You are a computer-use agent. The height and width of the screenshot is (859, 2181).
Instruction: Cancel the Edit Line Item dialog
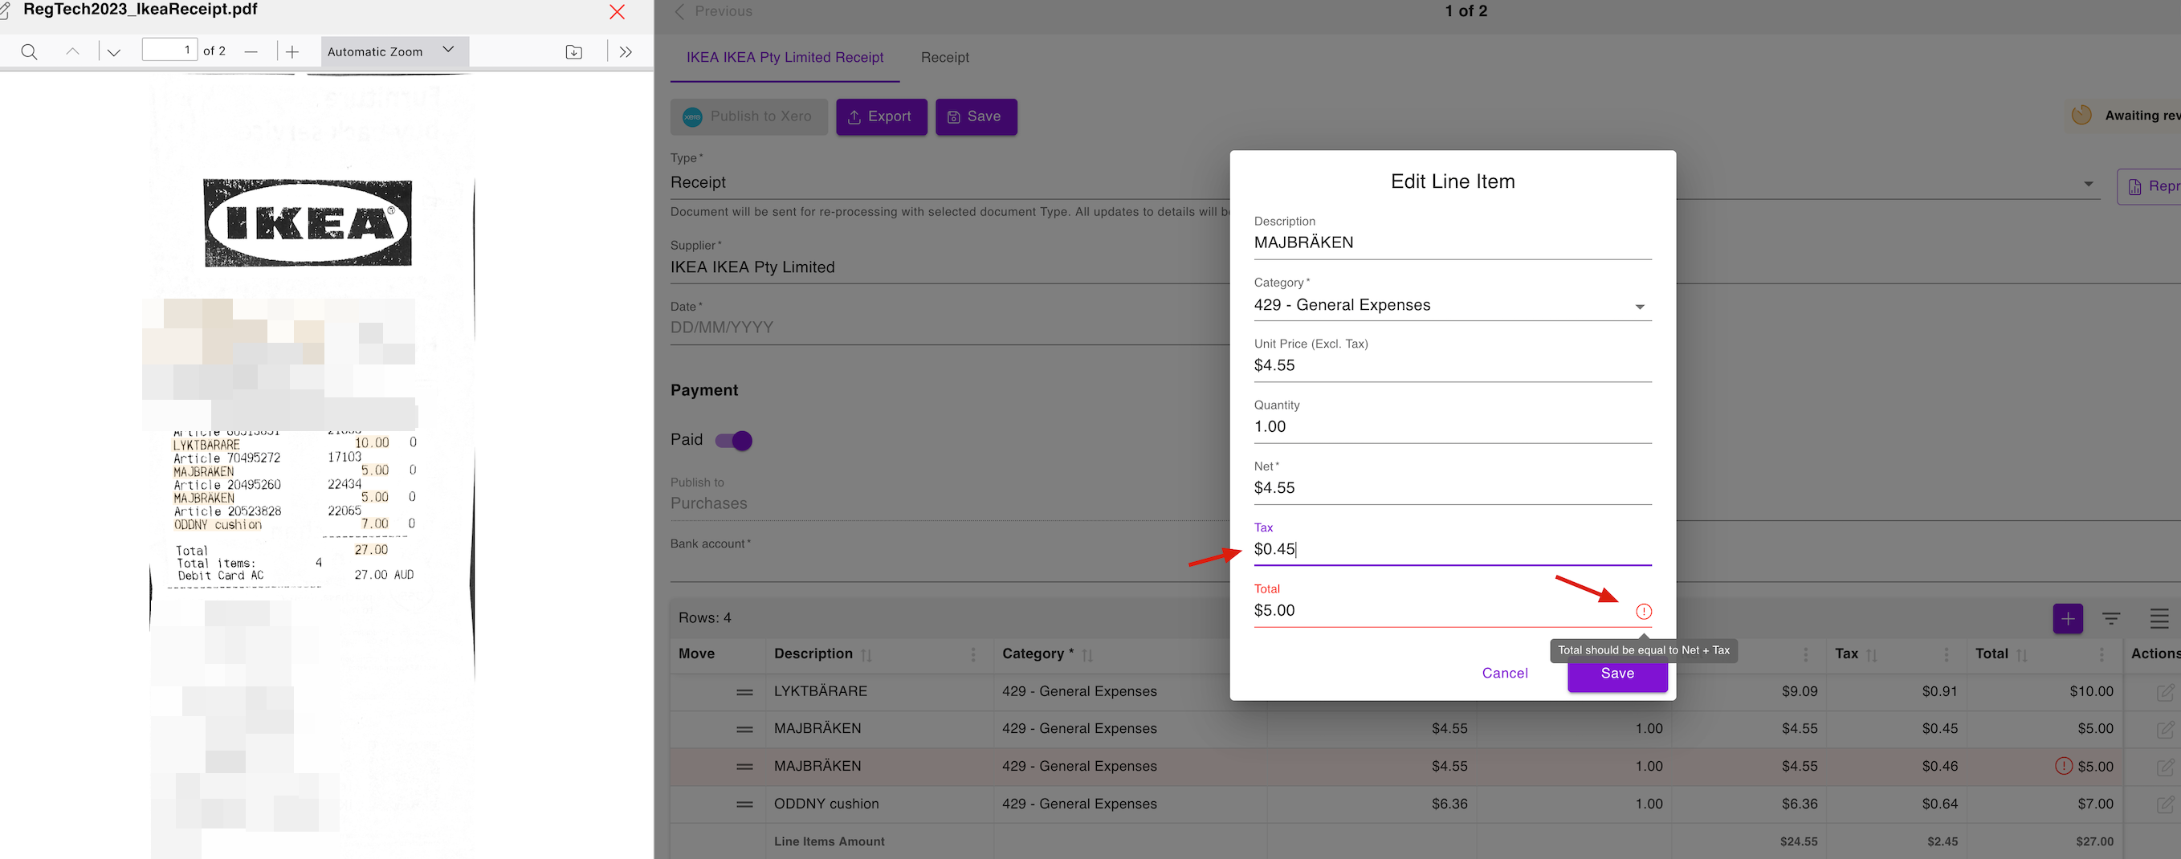1505,674
